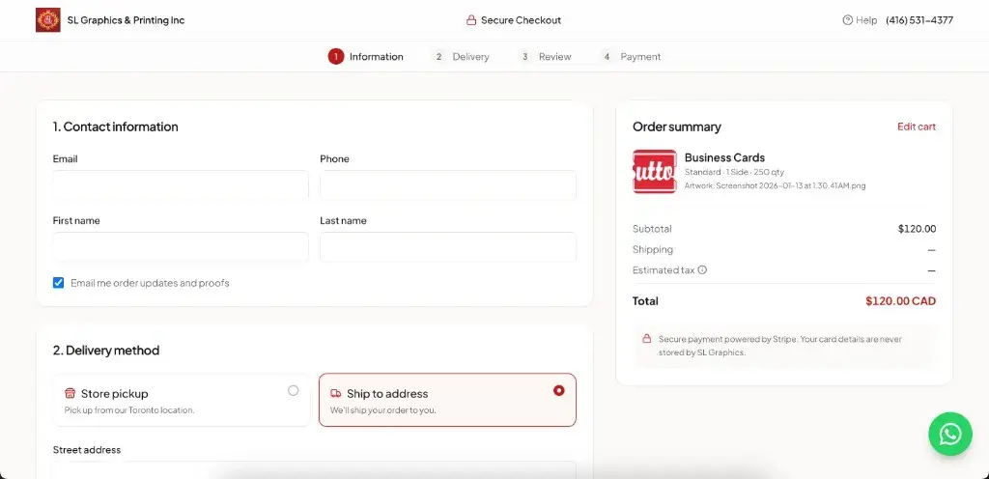The width and height of the screenshot is (989, 479).
Task: Click the Shipping row label
Action: point(653,249)
